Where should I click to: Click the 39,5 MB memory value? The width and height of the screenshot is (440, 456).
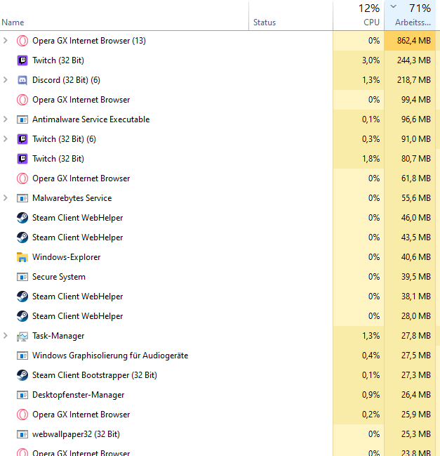click(416, 277)
